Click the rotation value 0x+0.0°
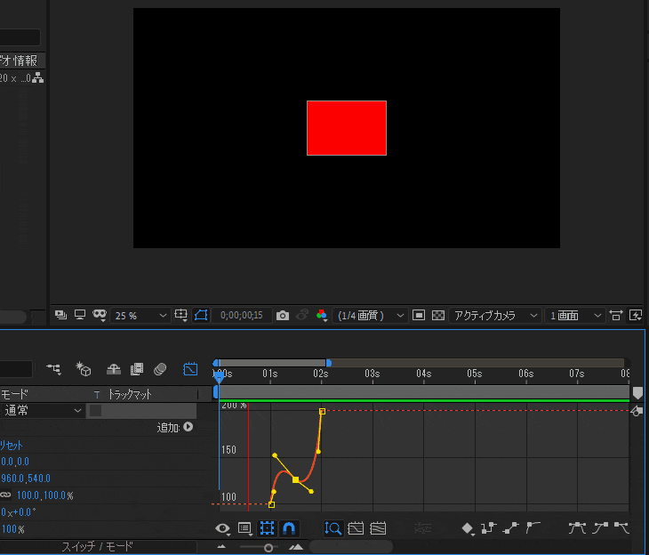The width and height of the screenshot is (649, 555). click(x=18, y=512)
